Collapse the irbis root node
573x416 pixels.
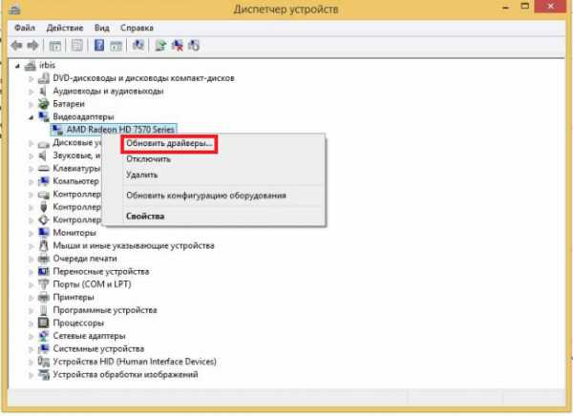[x=20, y=65]
